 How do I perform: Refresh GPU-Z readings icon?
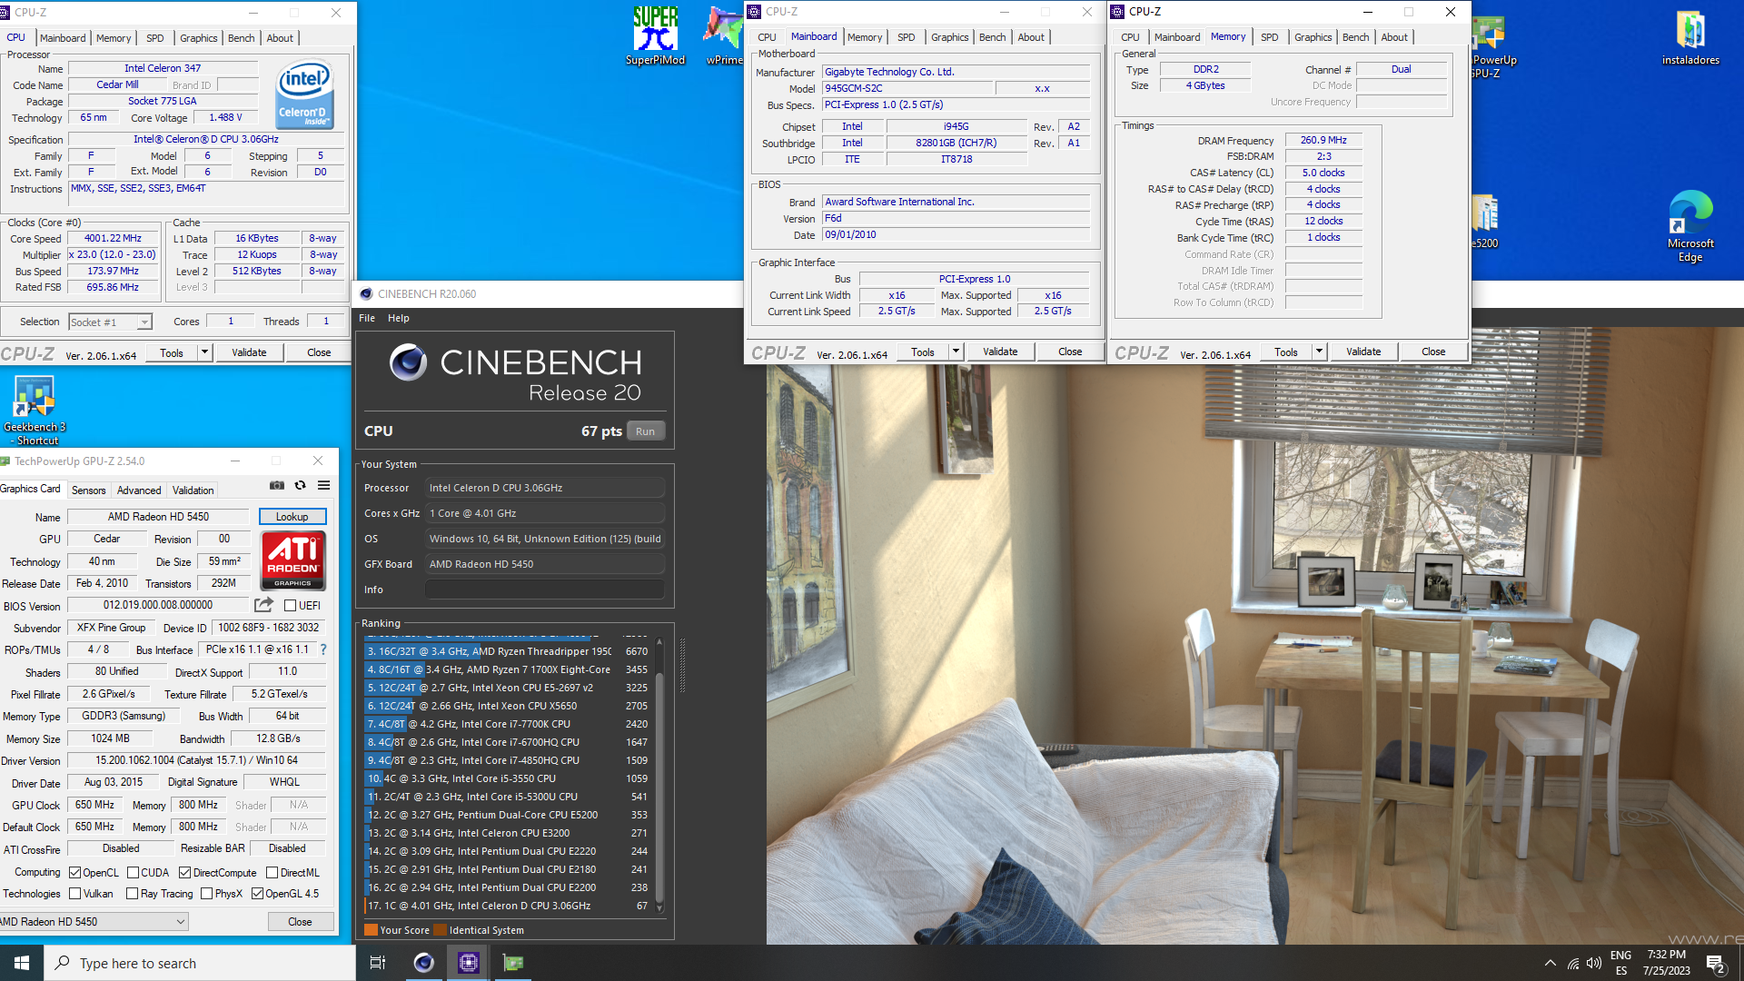pyautogui.click(x=301, y=485)
